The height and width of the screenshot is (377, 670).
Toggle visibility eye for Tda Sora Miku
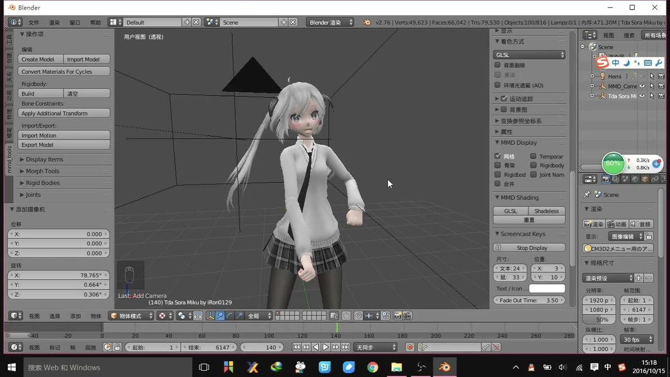point(642,96)
